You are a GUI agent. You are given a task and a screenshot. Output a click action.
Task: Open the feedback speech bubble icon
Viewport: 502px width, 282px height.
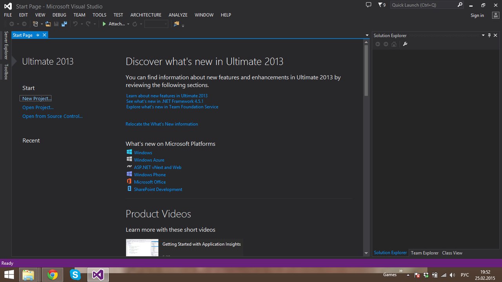tap(368, 5)
